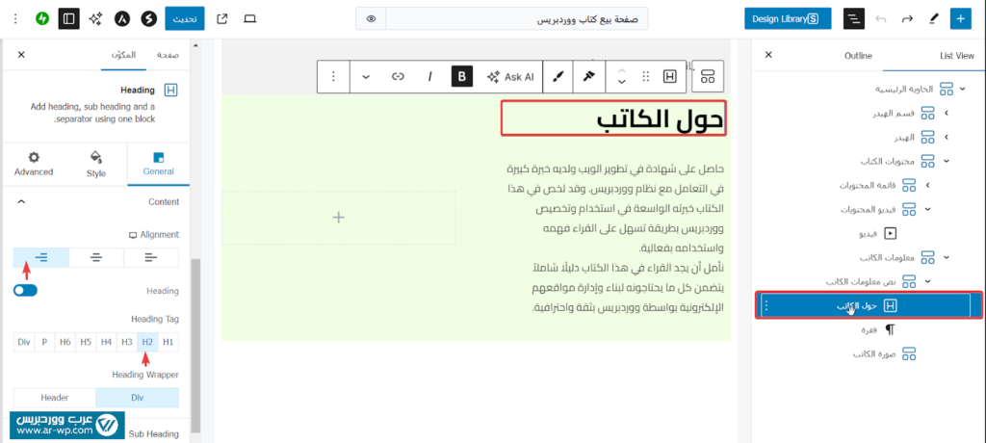Choose Header as the heading wrapper
Image resolution: width=986 pixels, height=443 pixels.
(55, 397)
